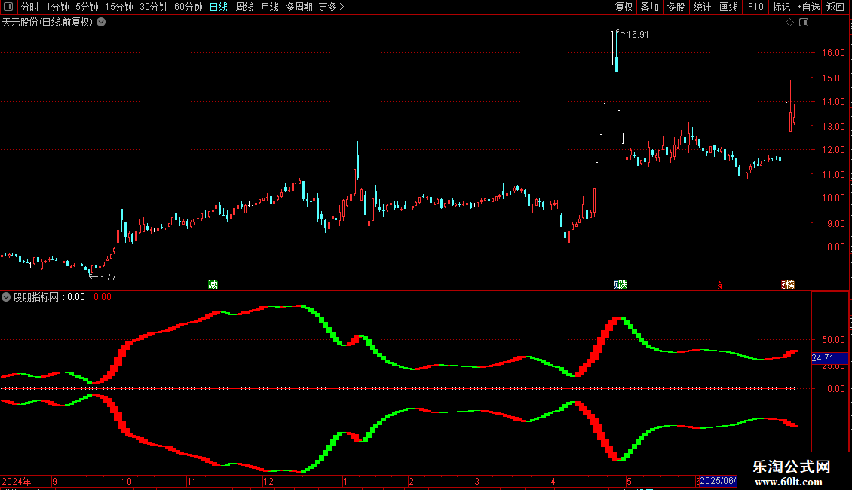852x490 pixels.
Task: Expand the 股朋指标网 indicator dropdown arrow
Action: point(6,297)
